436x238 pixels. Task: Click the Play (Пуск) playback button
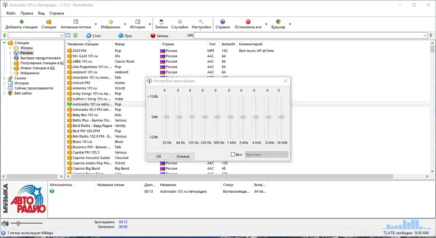(x=125, y=35)
